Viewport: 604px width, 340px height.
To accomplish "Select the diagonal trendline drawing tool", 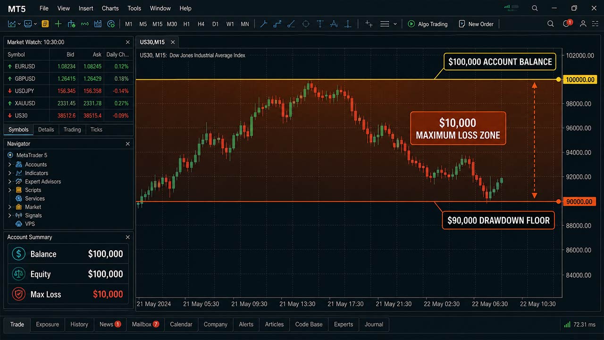I will (291, 24).
